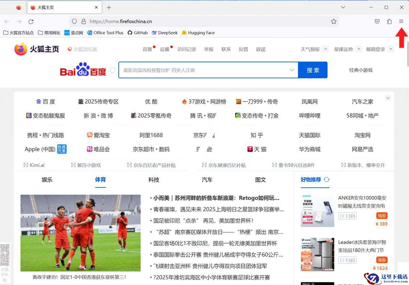Open the 邮箱登录 dropdown arrow
409x285 pixels.
point(391,49)
